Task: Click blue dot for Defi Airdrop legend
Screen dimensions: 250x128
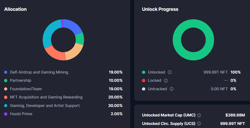Action: pyautogui.click(x=6, y=72)
